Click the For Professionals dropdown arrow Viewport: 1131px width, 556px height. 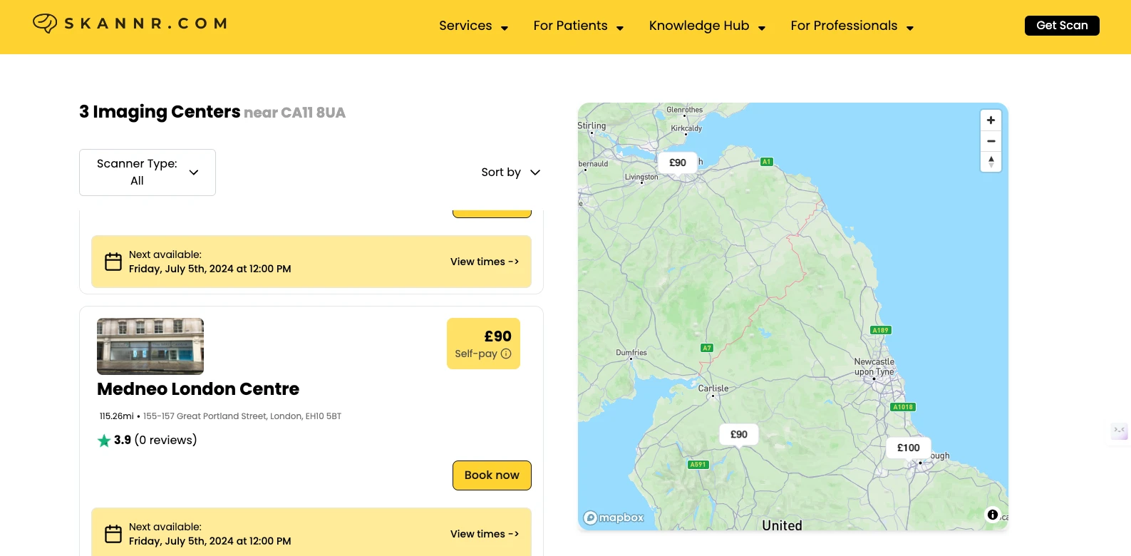(x=910, y=29)
